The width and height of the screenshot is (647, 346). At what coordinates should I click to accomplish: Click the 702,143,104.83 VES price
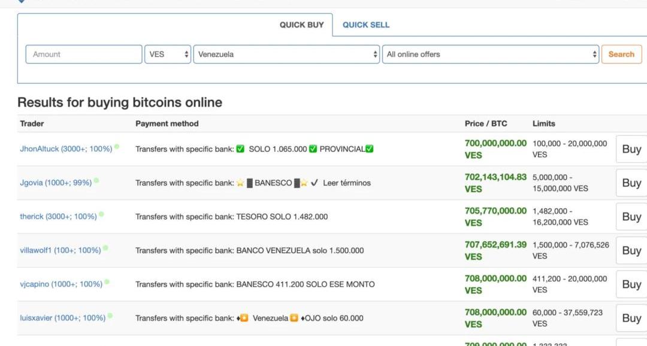click(x=495, y=177)
